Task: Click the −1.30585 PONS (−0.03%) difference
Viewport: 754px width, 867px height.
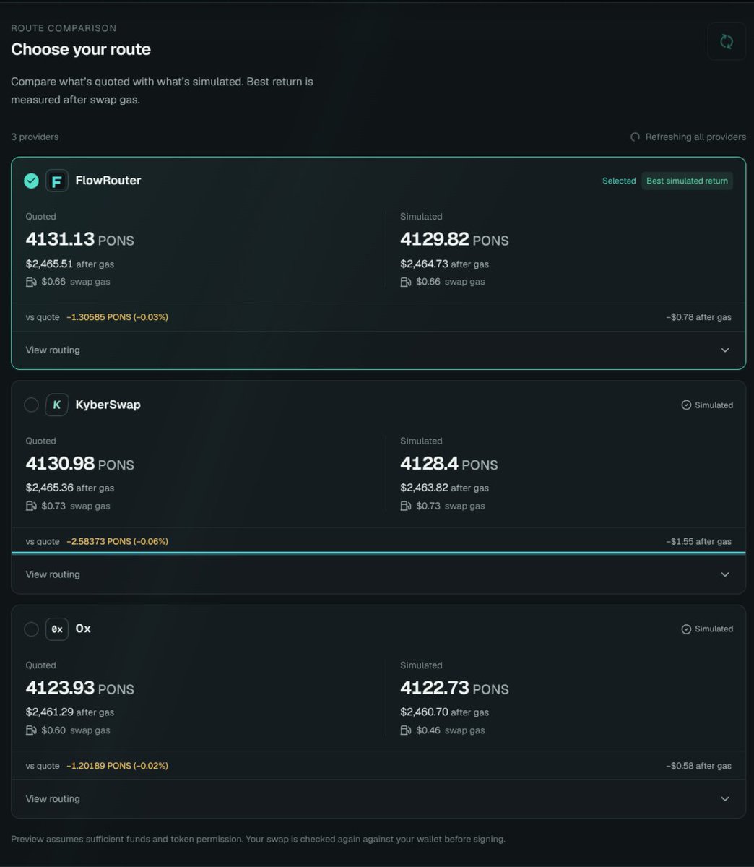Action: pos(117,317)
